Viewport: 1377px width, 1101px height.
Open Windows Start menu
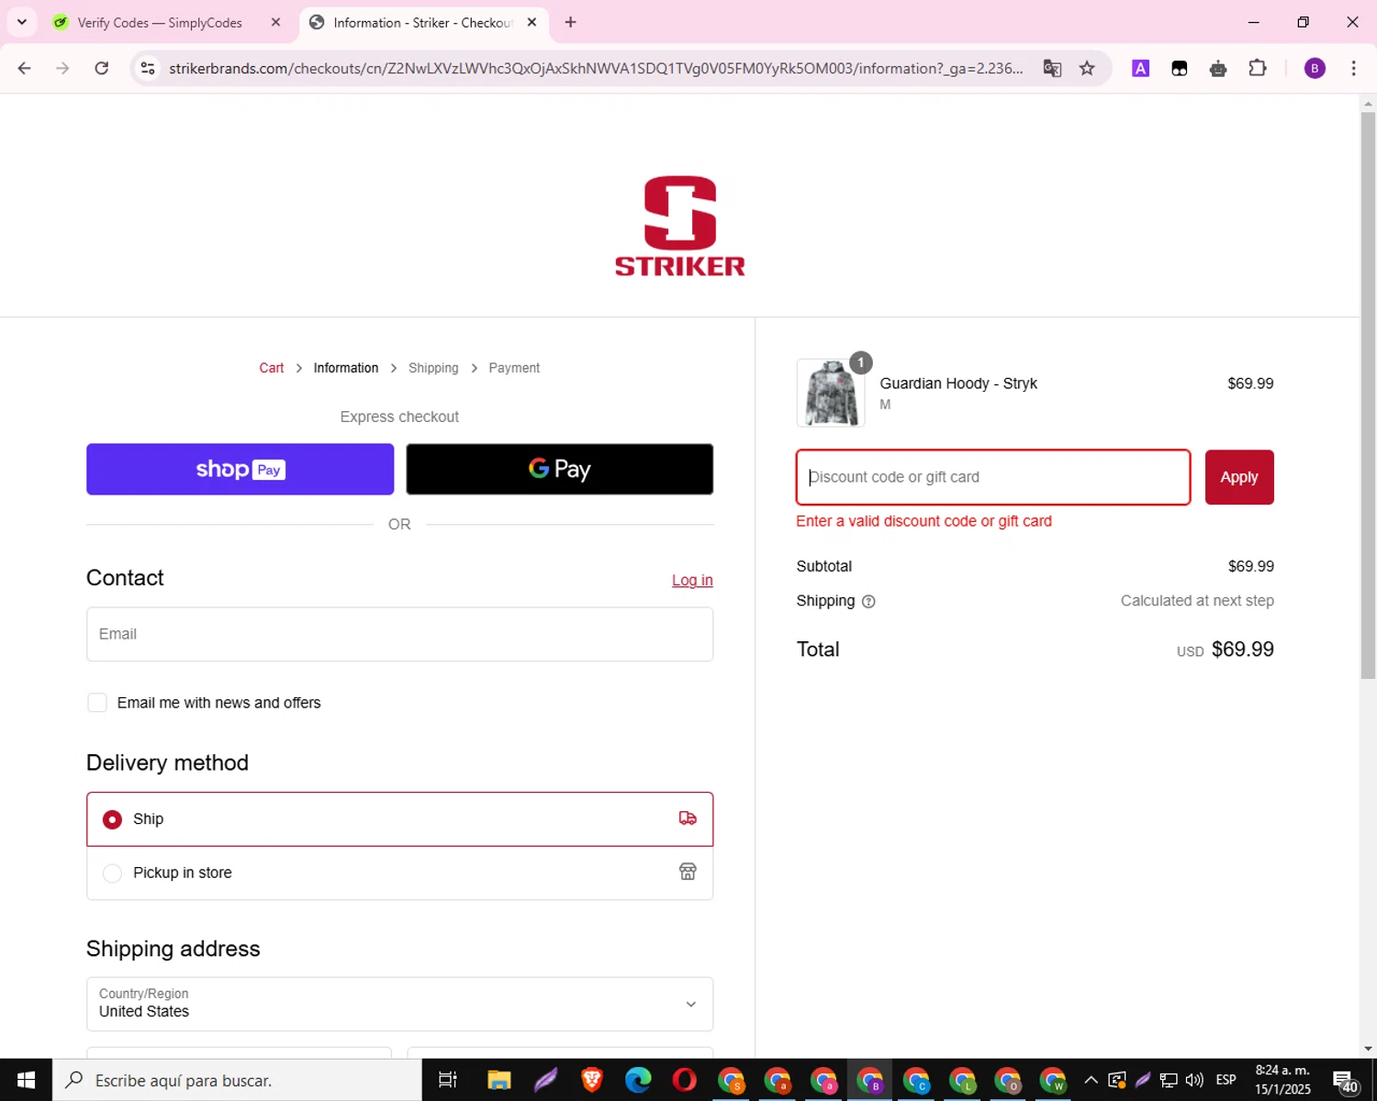coord(26,1080)
